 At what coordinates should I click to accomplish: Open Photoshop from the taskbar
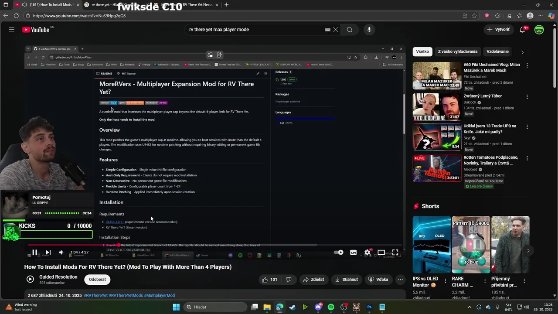[x=369, y=307]
